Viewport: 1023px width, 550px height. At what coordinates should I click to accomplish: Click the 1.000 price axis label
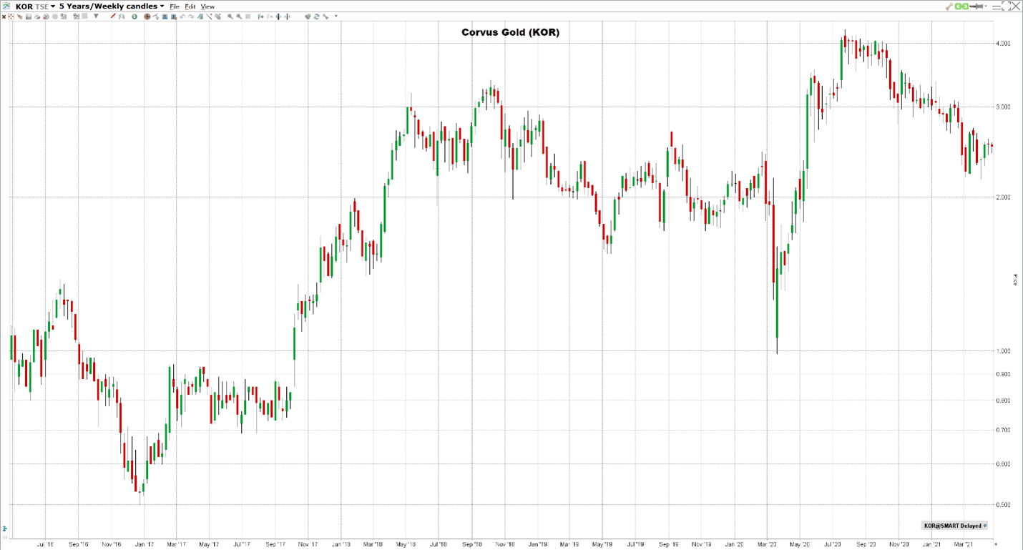click(1002, 351)
